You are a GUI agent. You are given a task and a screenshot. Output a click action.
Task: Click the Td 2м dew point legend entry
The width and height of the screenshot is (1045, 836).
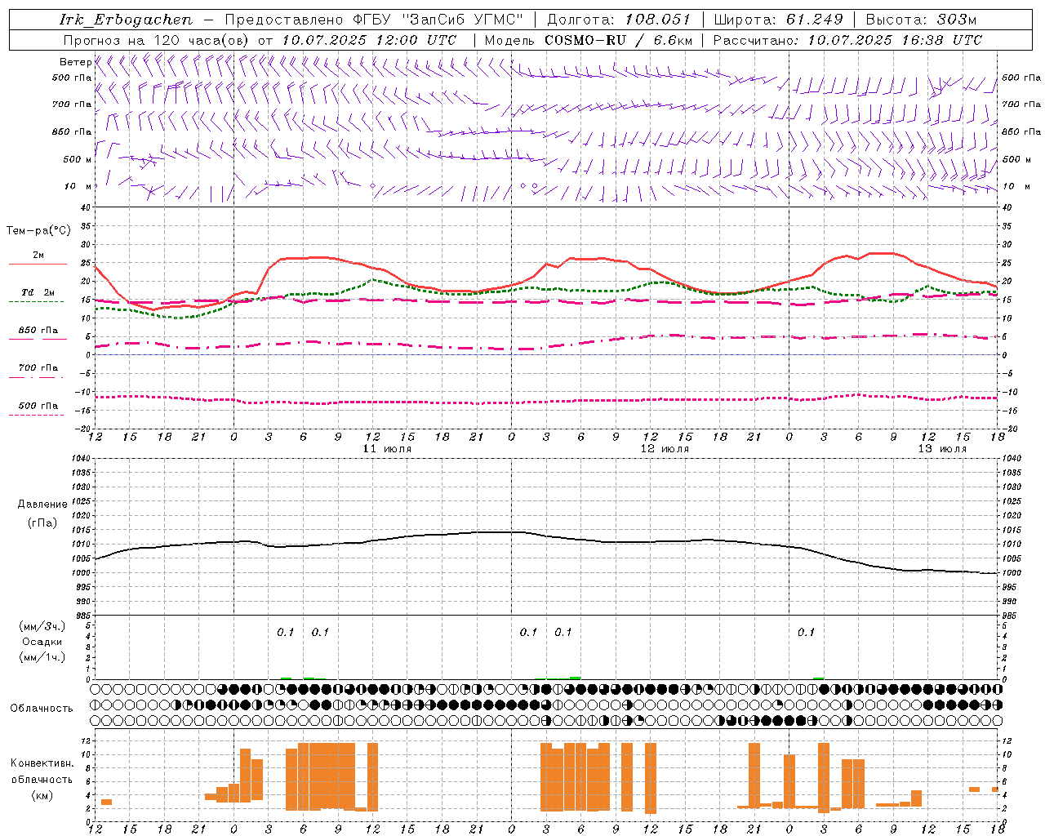pyautogui.click(x=38, y=292)
